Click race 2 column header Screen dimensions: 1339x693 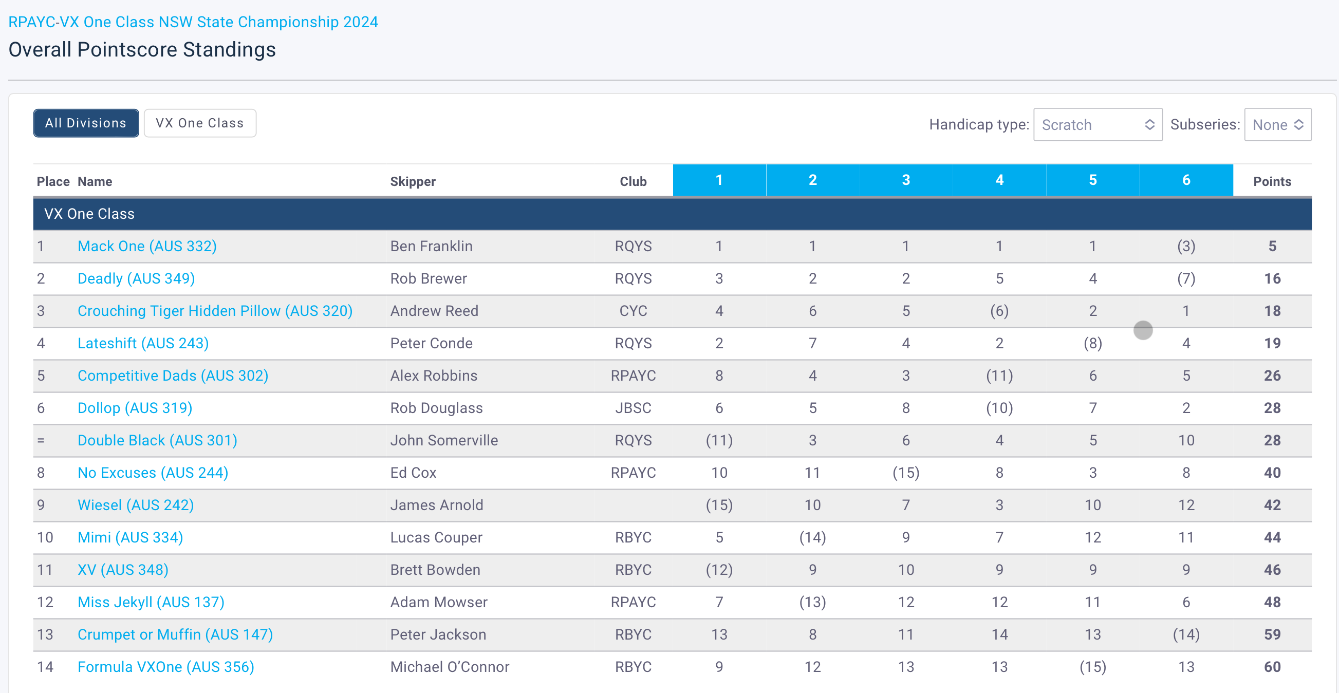tap(812, 180)
